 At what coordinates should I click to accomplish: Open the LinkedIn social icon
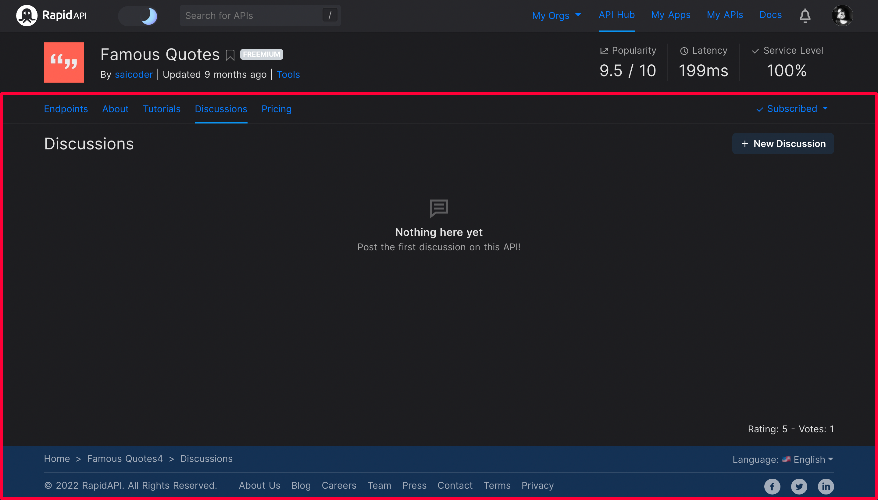point(826,486)
